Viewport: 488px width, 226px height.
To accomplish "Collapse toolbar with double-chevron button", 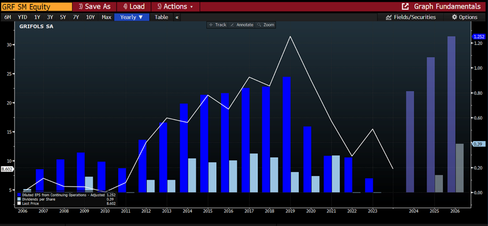I will click(177, 17).
